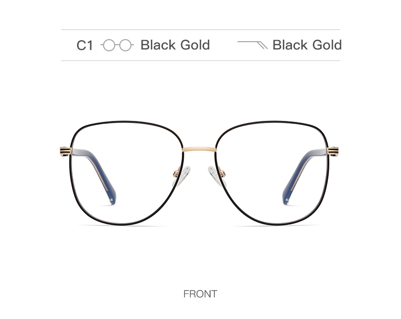
Task: Click the left circle in the glasses icon
Action: click(109, 45)
